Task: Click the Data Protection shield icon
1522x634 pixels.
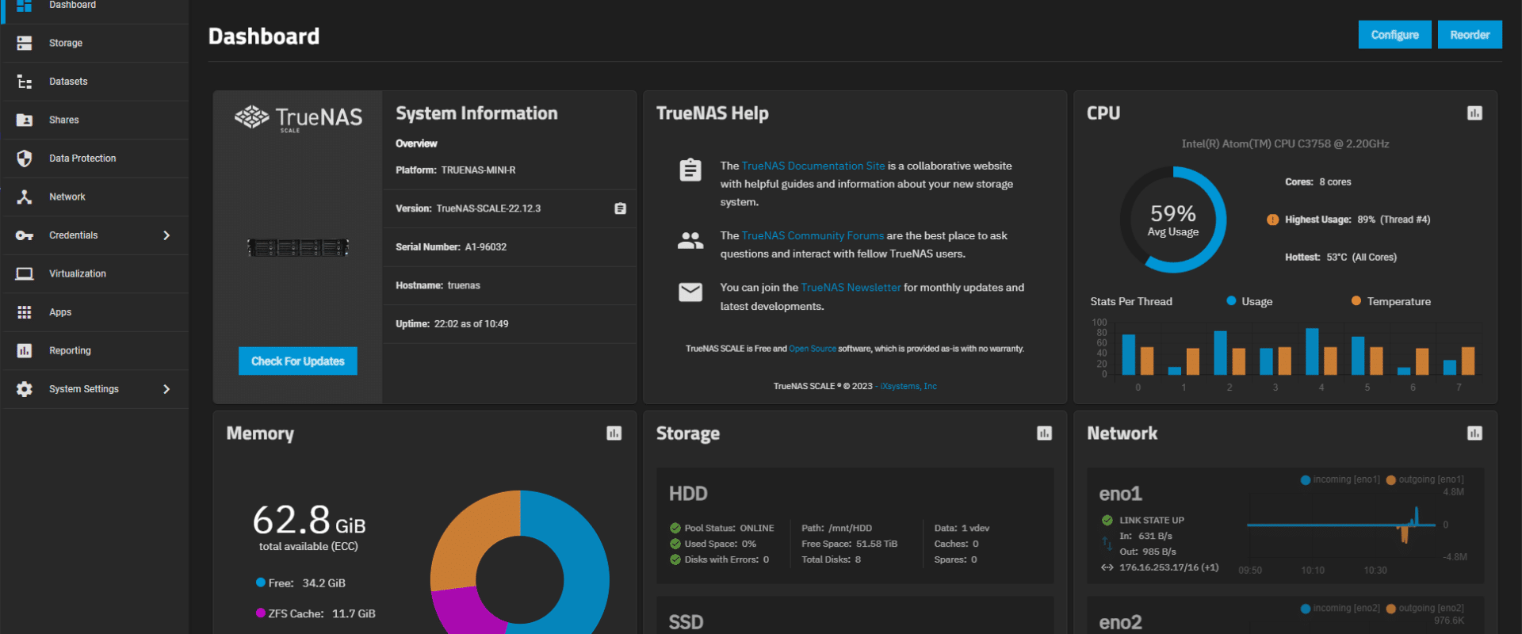Action: click(x=25, y=158)
